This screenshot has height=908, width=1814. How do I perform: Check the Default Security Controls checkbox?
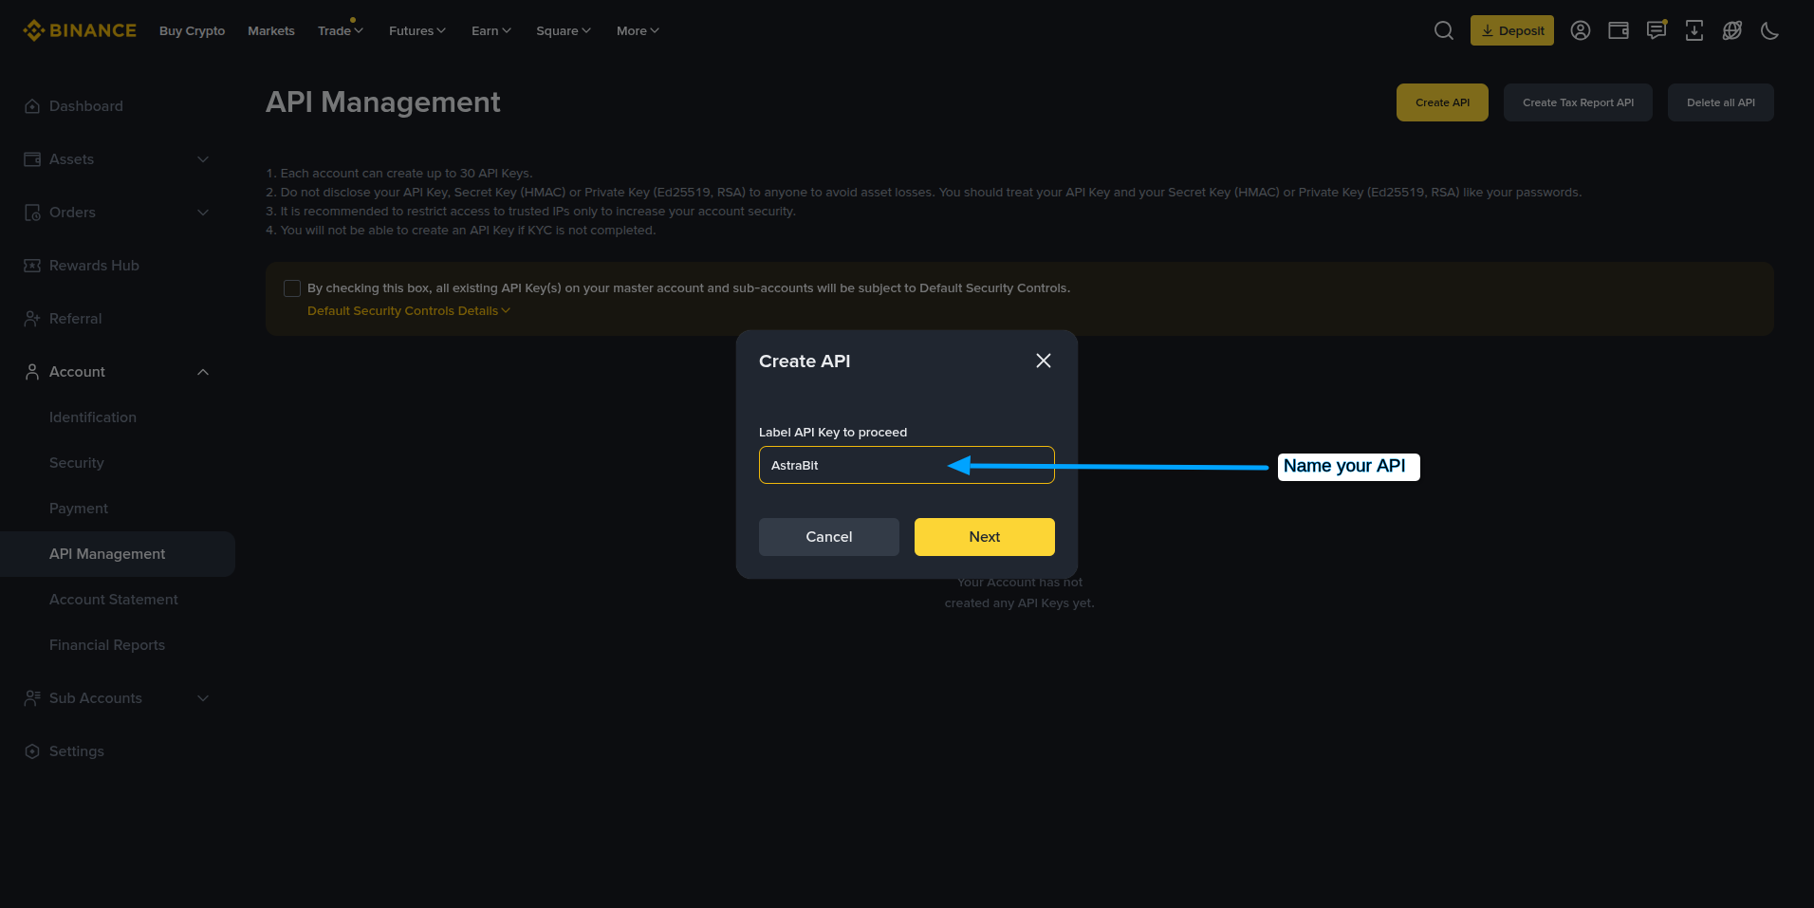pos(292,288)
